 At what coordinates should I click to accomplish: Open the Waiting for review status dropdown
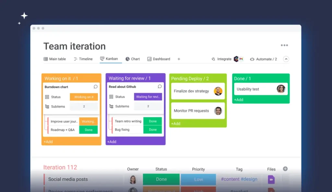[148, 97]
